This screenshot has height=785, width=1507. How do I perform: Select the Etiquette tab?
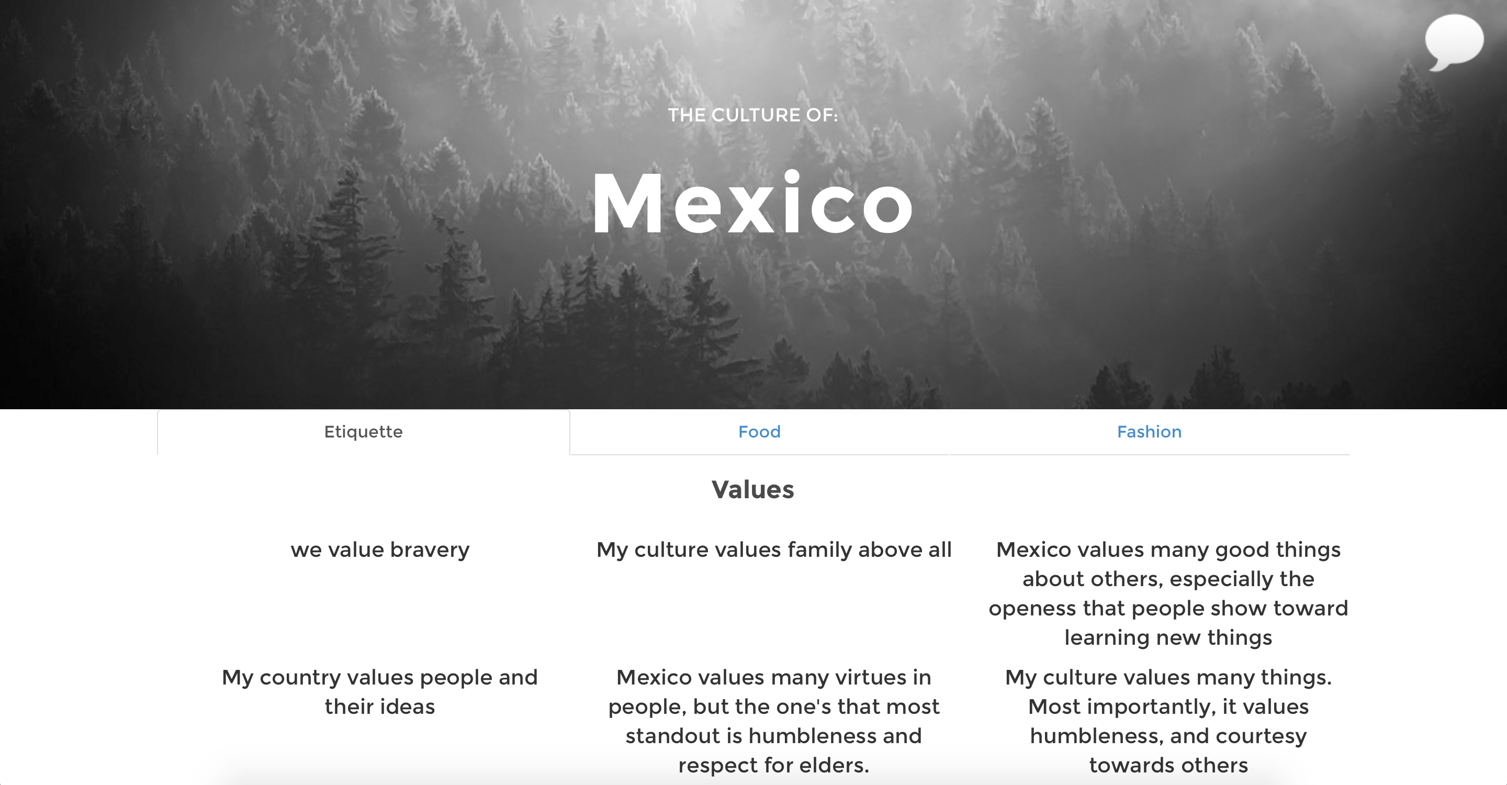(363, 432)
